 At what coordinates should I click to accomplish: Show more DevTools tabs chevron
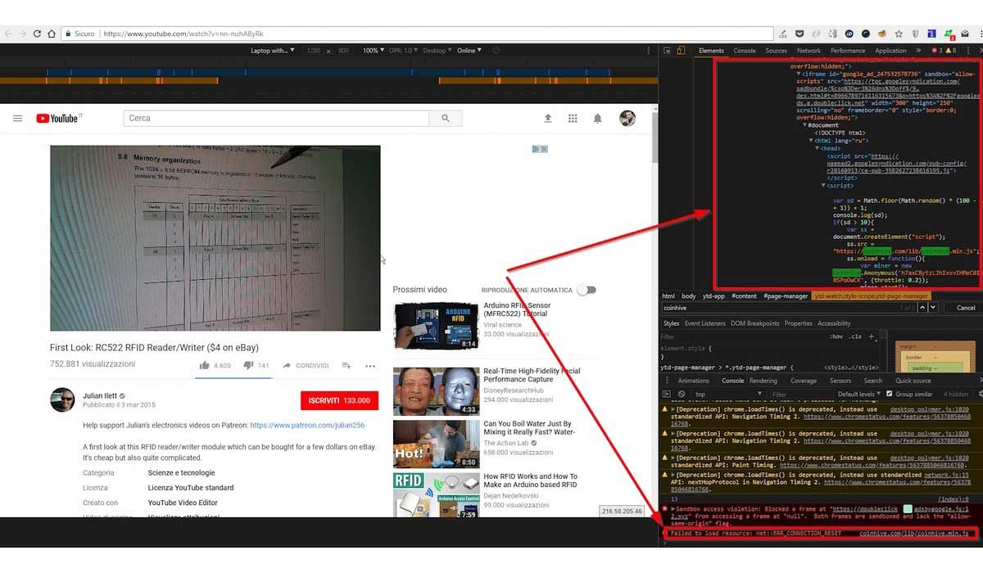(x=918, y=51)
